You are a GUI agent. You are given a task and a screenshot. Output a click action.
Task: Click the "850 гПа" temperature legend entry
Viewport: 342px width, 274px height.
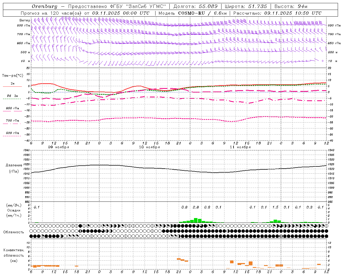[x=12, y=109]
